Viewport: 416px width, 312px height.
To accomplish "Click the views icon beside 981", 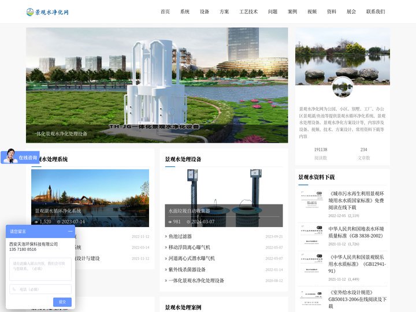I will click(x=170, y=222).
